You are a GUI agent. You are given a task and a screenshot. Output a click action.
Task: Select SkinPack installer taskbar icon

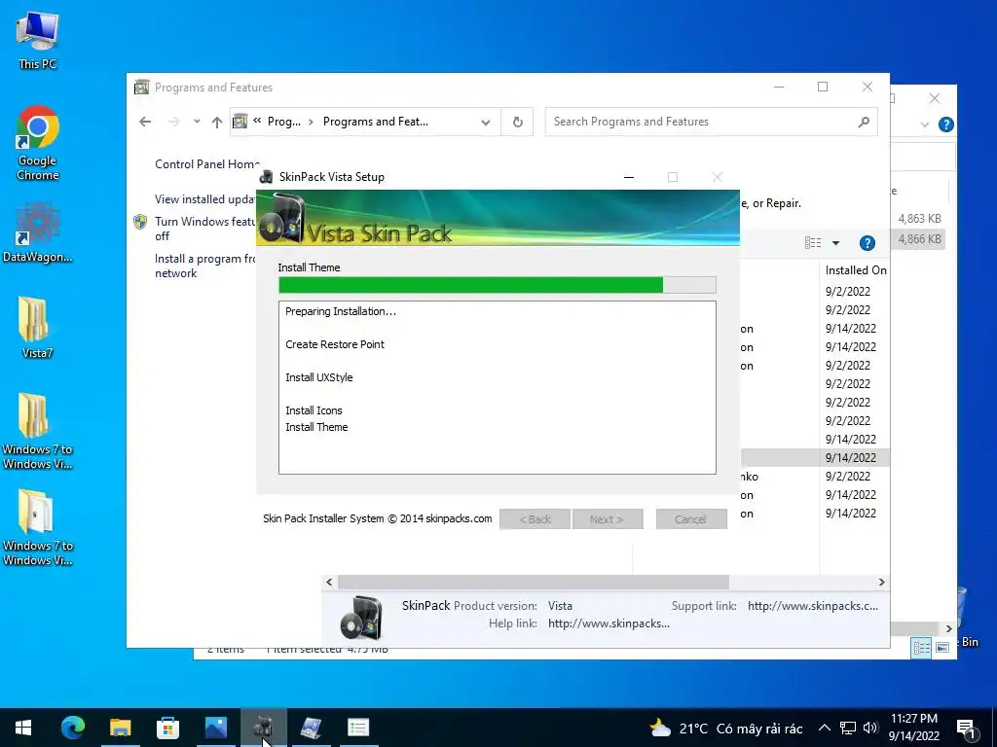coord(263,728)
